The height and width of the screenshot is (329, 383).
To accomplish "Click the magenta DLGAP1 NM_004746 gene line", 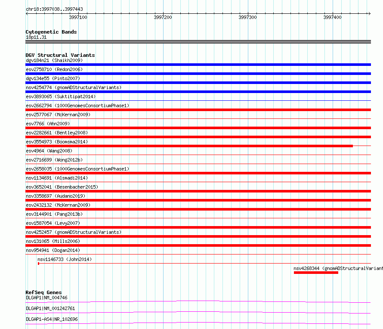I will (x=198, y=301).
